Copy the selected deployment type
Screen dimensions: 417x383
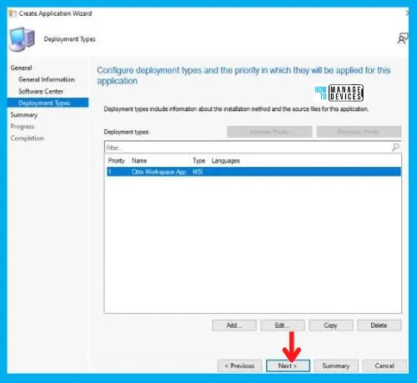331,325
